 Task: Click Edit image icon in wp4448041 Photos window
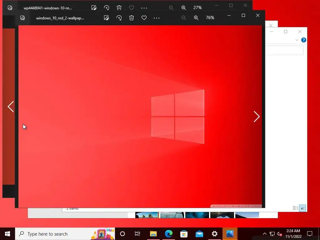[x=94, y=8]
